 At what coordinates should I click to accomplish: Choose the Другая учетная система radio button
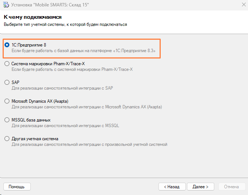pyautogui.click(x=7, y=139)
